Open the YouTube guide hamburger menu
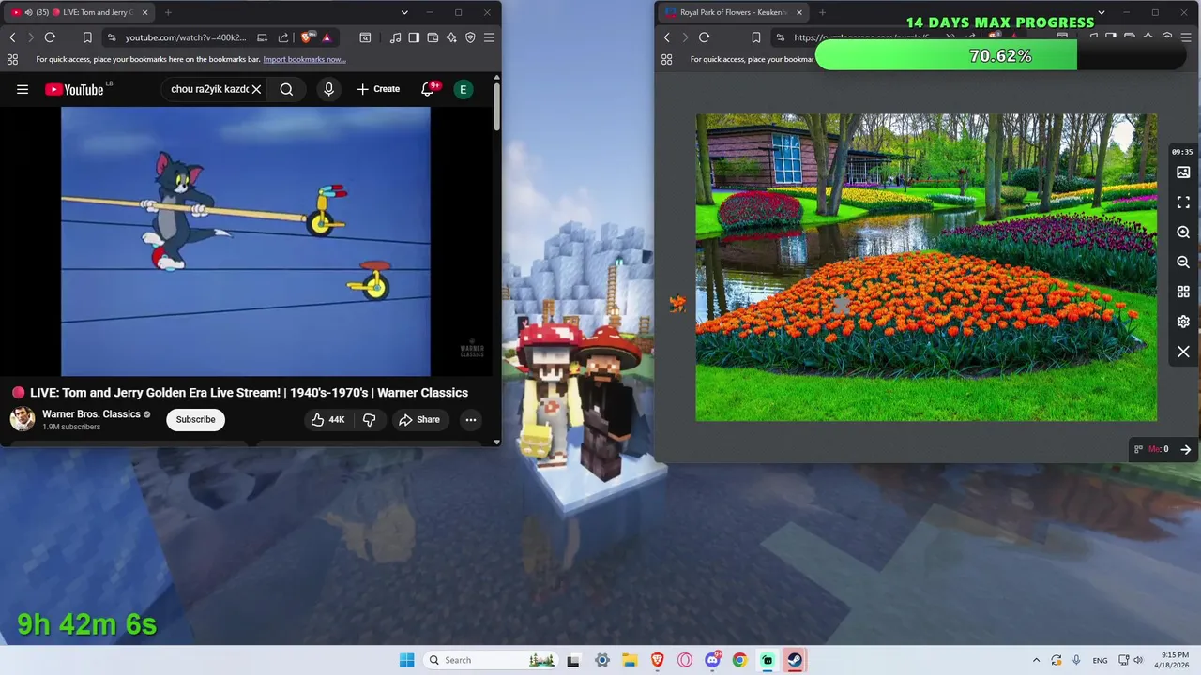This screenshot has width=1201, height=675. coord(23,89)
